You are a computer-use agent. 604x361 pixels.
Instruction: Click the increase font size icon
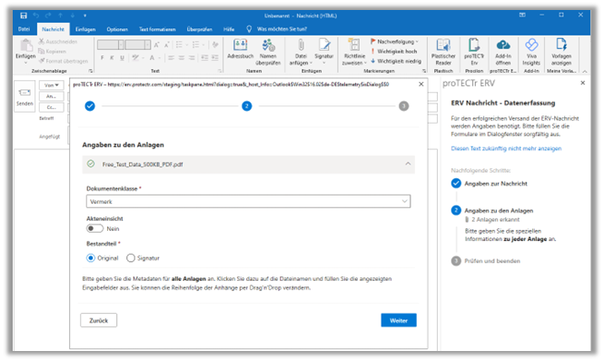pos(156,45)
